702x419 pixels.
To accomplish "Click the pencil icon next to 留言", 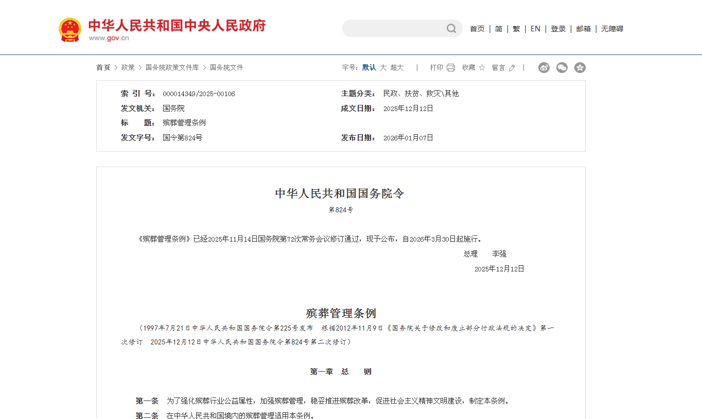I will (512, 68).
